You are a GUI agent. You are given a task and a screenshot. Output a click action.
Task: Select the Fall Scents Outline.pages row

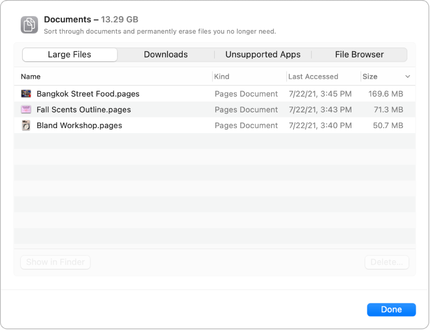point(138,109)
